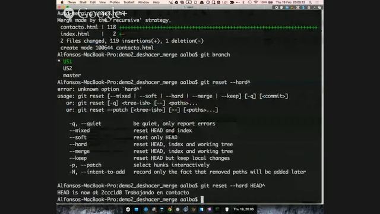Open the Trash in the Dock
380x214 pixels.
(x=227, y=209)
